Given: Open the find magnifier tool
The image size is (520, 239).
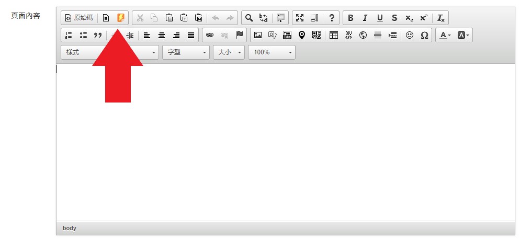Looking at the screenshot, I should 249,18.
